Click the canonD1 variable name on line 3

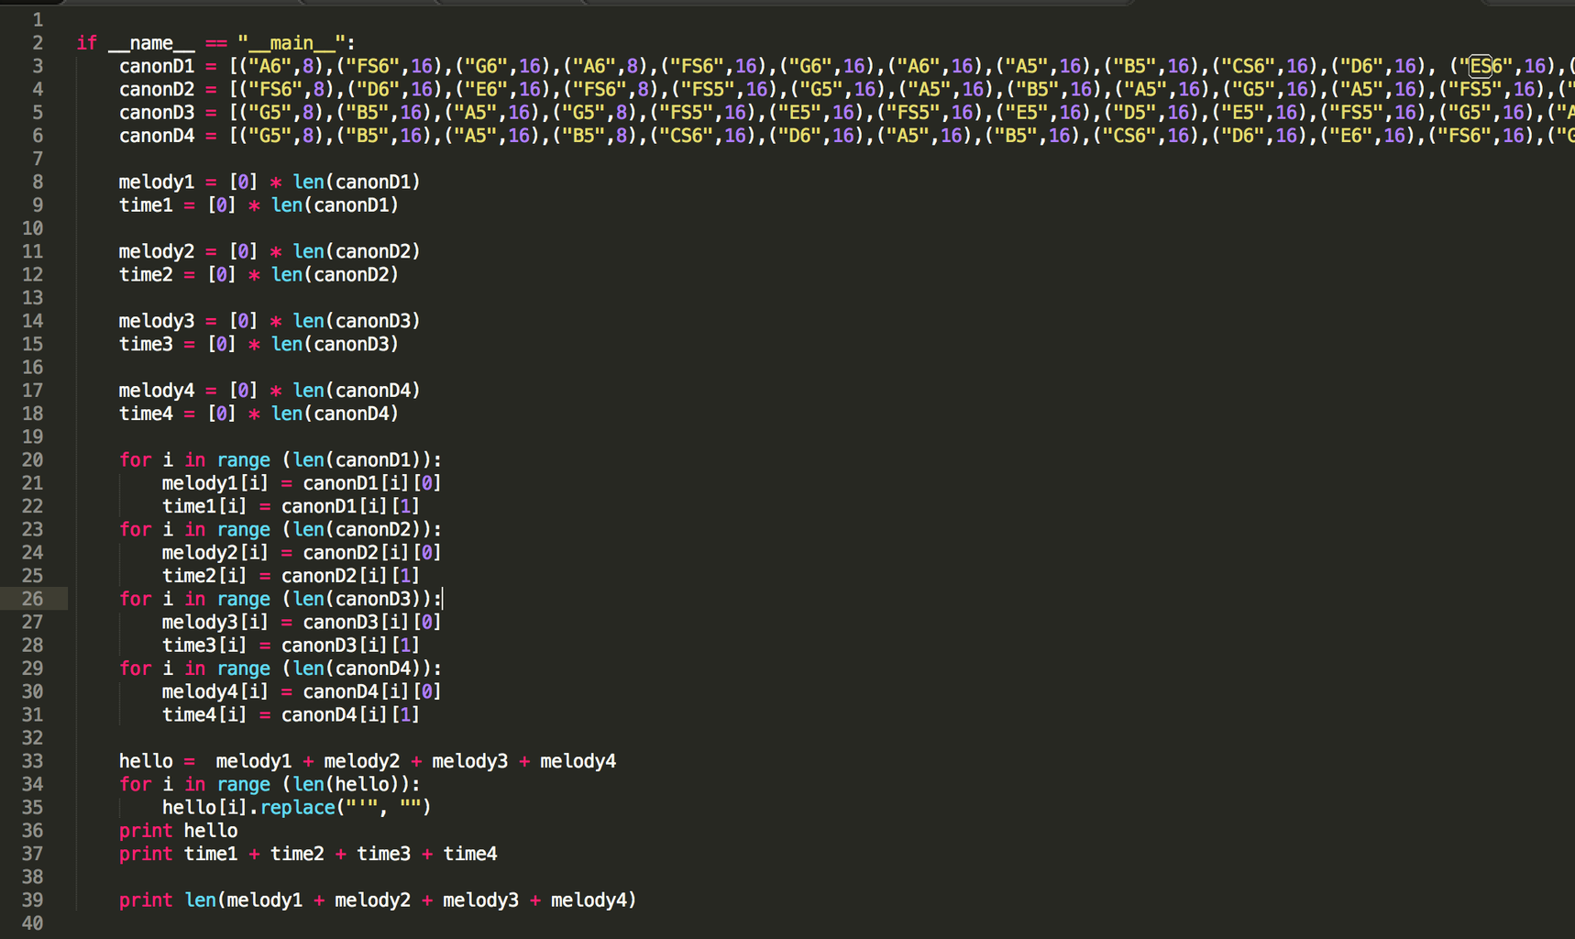click(157, 66)
